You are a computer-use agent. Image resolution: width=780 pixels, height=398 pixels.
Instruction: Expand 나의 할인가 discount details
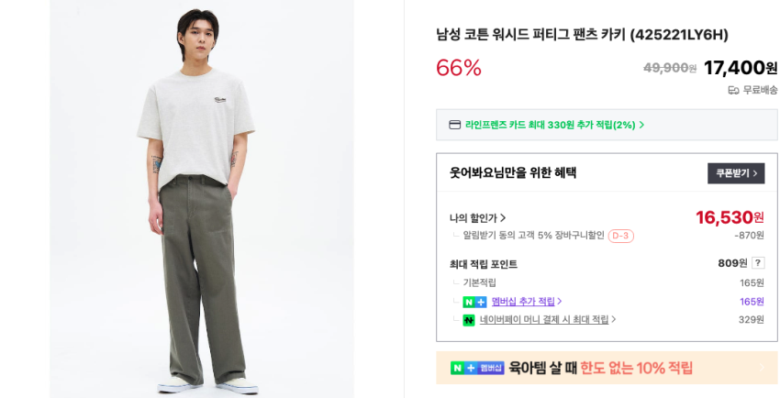tap(478, 218)
